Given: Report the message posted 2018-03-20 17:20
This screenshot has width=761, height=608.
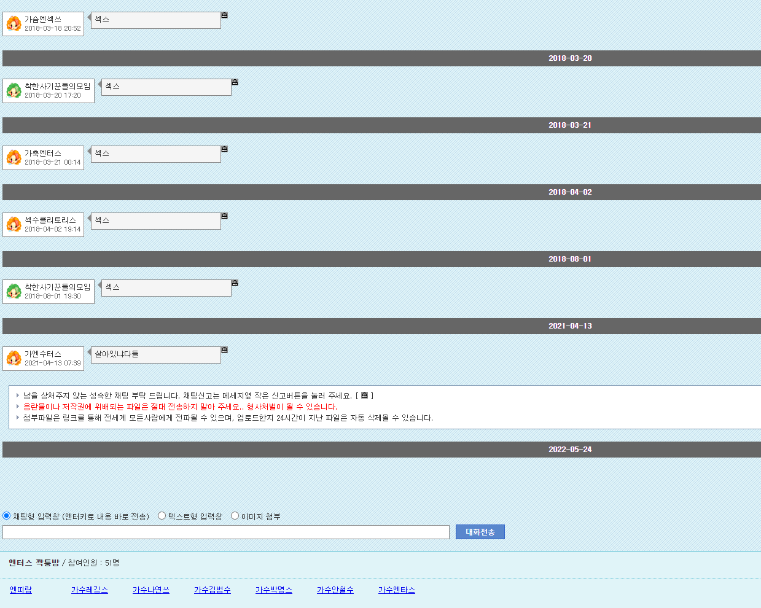Looking at the screenshot, I should [x=235, y=82].
